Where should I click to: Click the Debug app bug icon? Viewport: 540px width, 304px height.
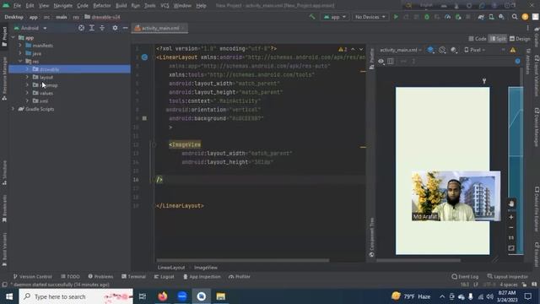click(427, 17)
